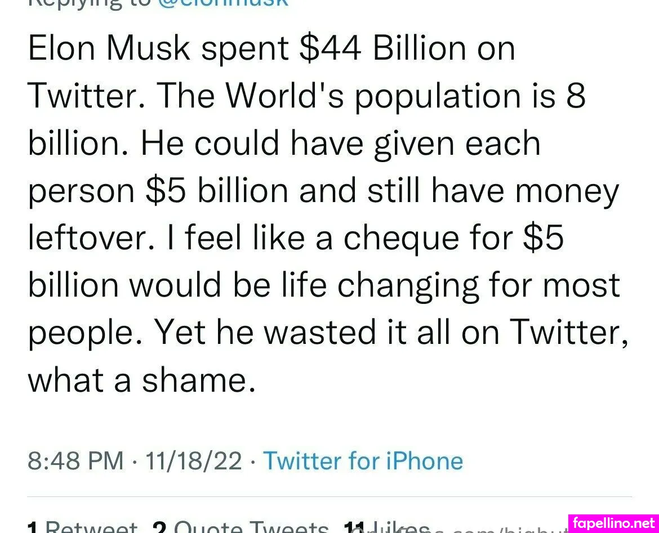
Task: Open the 1 Retweet count
Action: pos(82,527)
